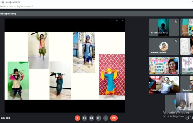Select the green-background dancer photo in the presentation
The image size is (193, 123).
click(x=18, y=81)
